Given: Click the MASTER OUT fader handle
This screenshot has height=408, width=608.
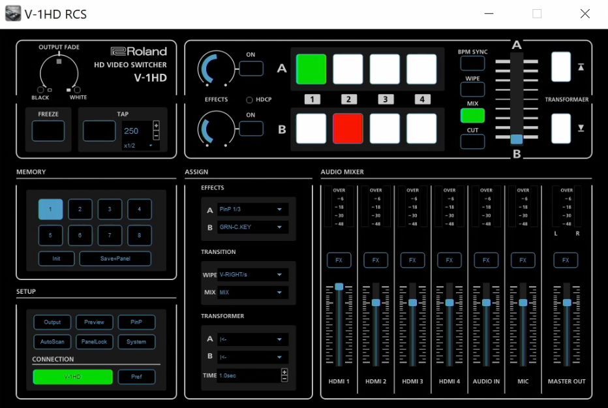Looking at the screenshot, I should click(x=567, y=302).
